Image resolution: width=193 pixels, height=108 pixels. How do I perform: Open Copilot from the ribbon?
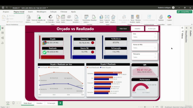coord(169,18)
